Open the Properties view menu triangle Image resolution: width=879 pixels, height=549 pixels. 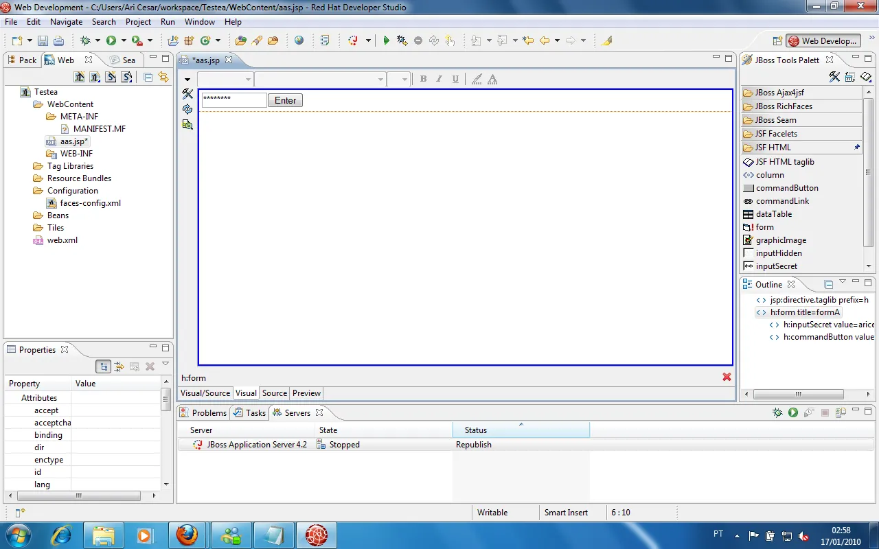(x=165, y=364)
